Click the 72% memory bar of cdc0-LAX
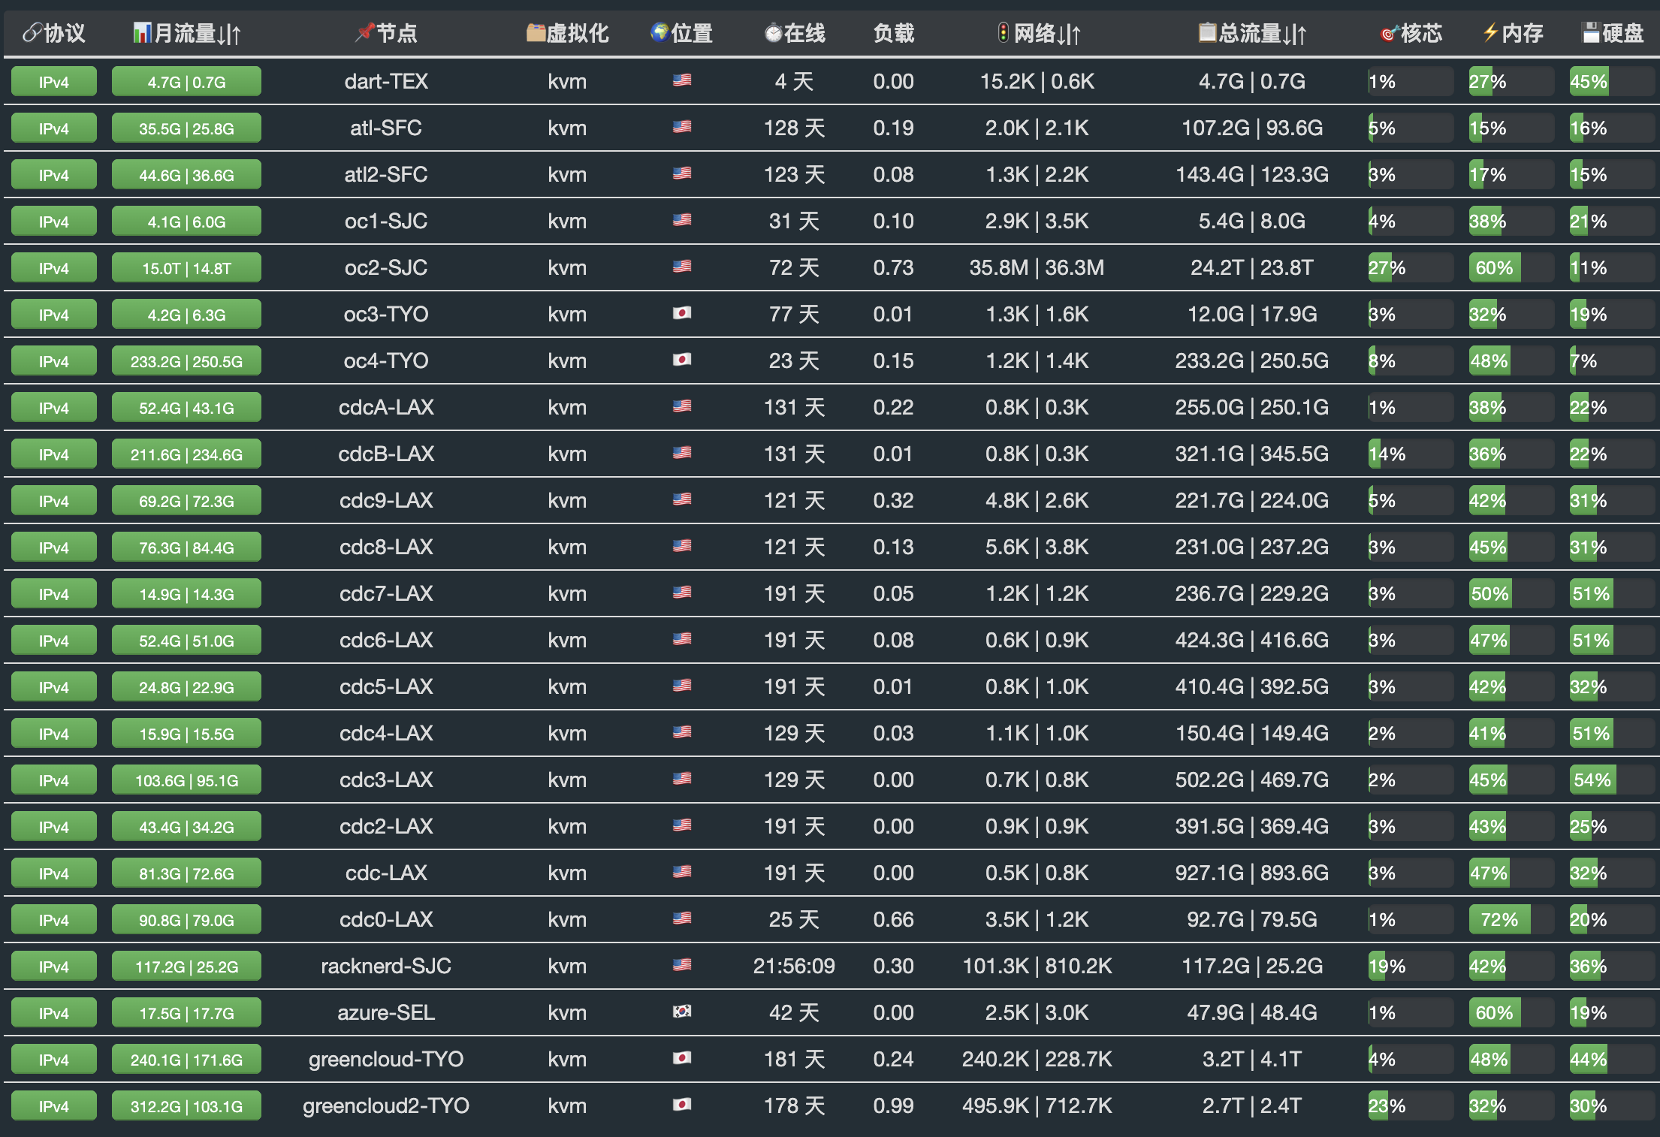Image resolution: width=1660 pixels, height=1137 pixels. tap(1499, 920)
